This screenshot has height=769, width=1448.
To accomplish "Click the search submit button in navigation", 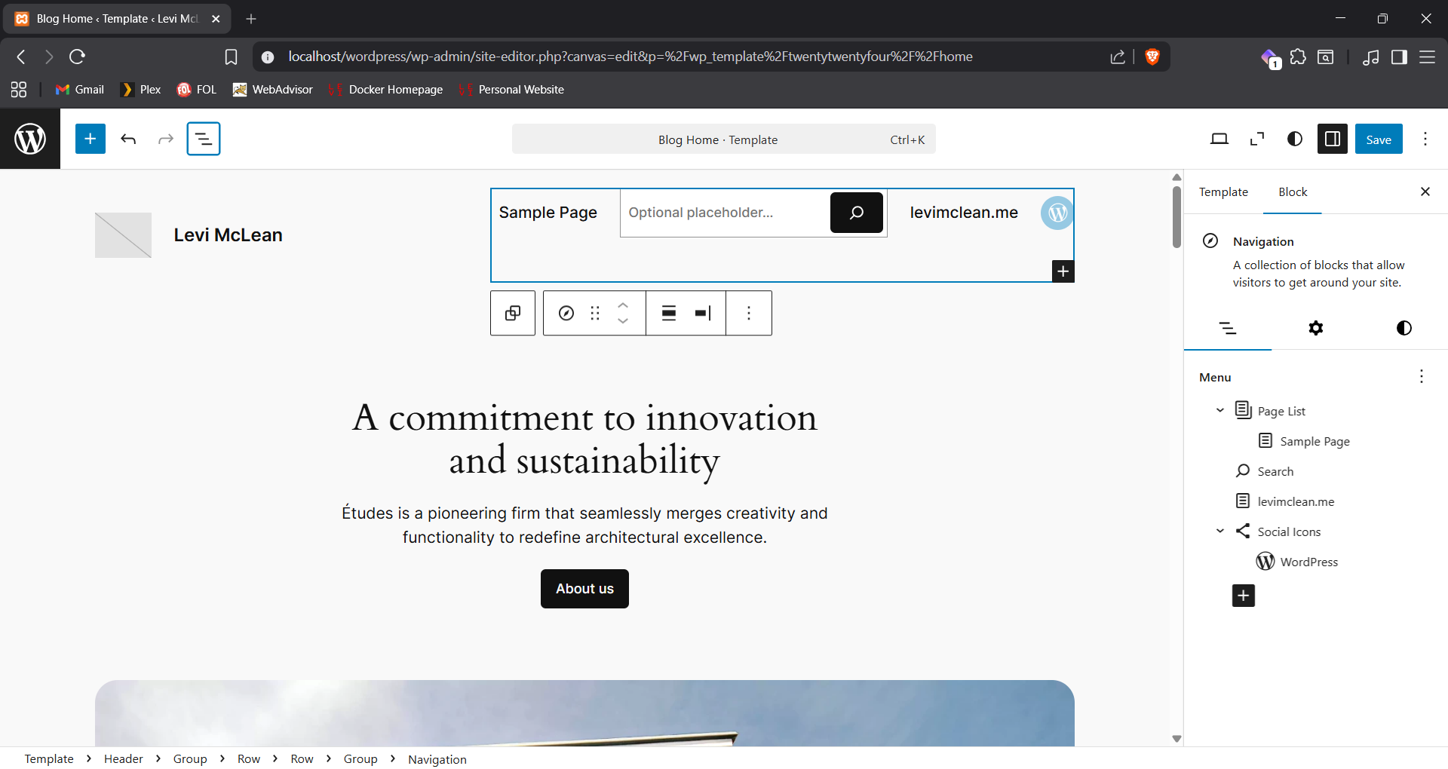I will pos(856,213).
